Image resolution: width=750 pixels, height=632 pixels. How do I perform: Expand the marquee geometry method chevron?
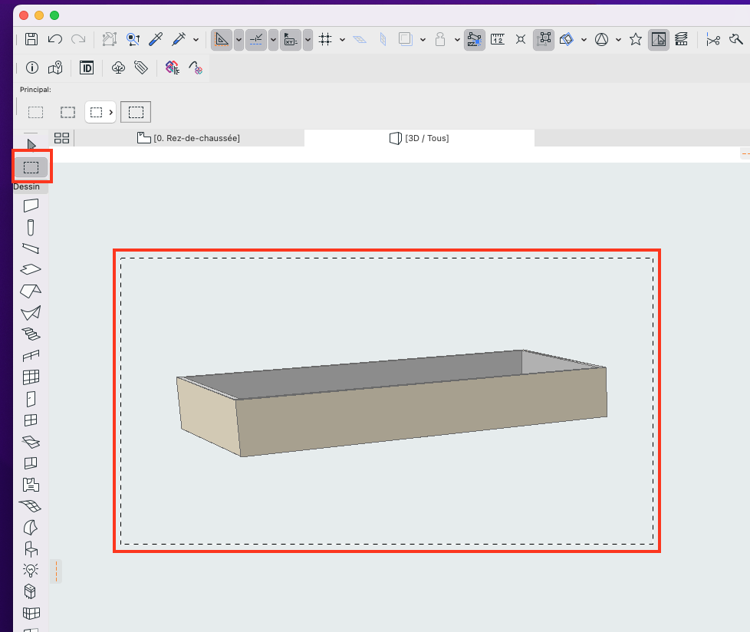[111, 113]
